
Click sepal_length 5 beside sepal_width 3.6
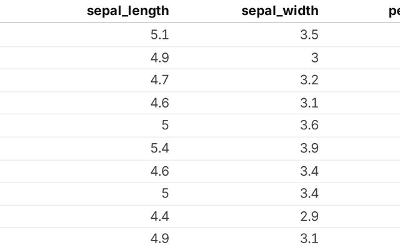coord(165,125)
